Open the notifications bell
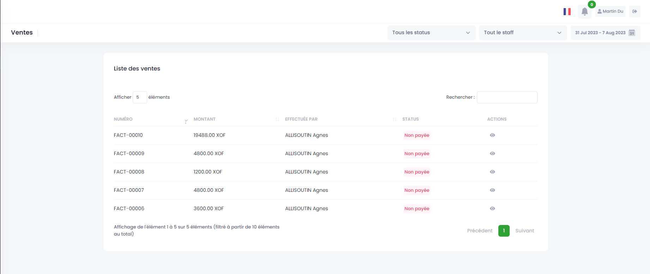This screenshot has width=650, height=274. click(584, 12)
